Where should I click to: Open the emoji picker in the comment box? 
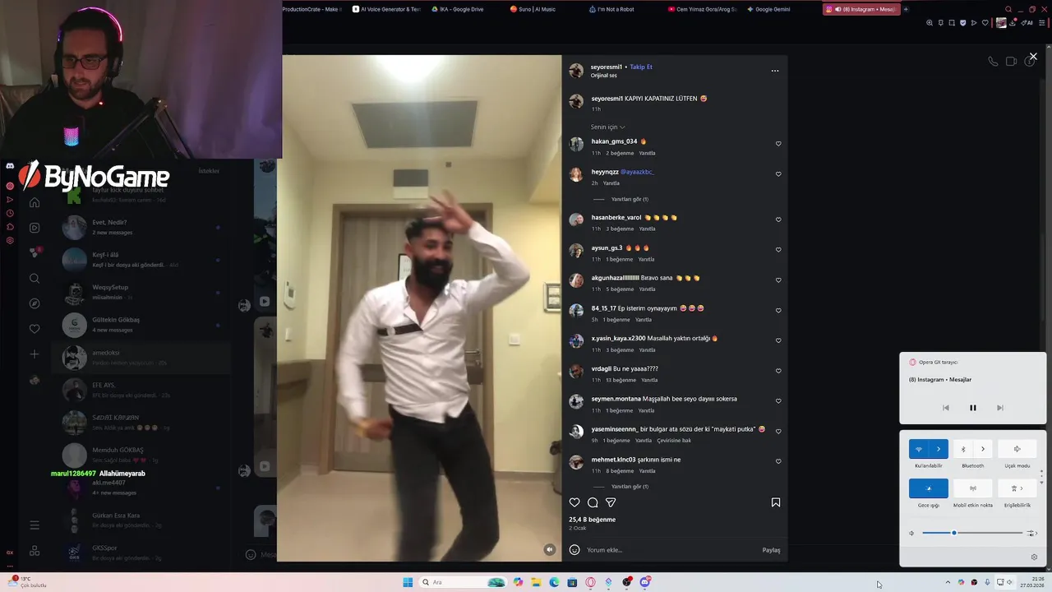click(x=574, y=550)
